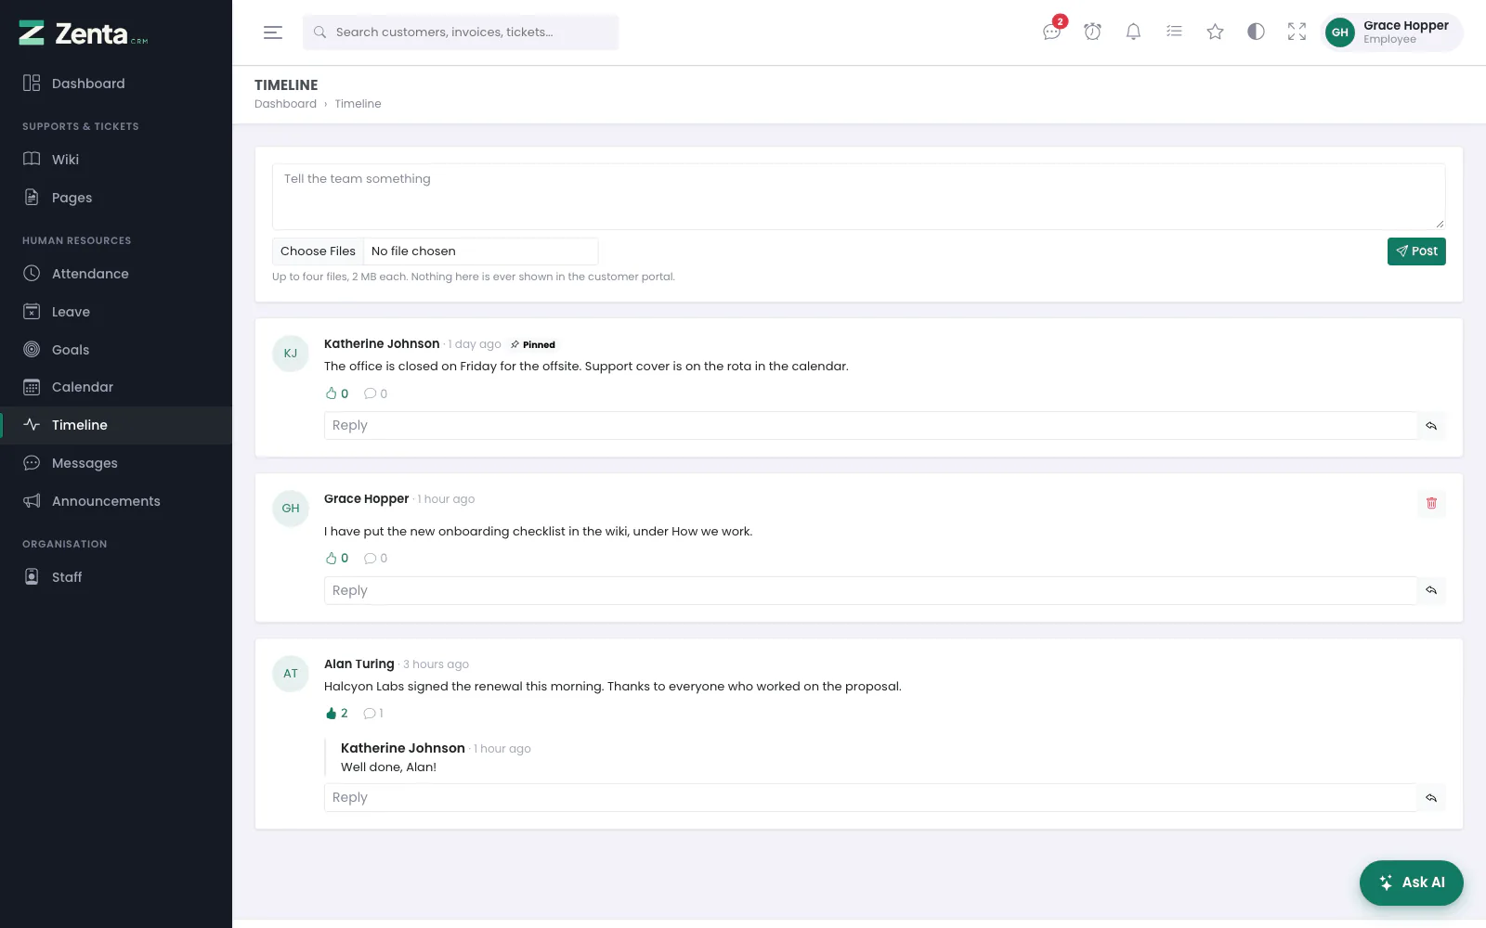
Task: Toggle the sidebar hamburger menu
Action: click(273, 32)
